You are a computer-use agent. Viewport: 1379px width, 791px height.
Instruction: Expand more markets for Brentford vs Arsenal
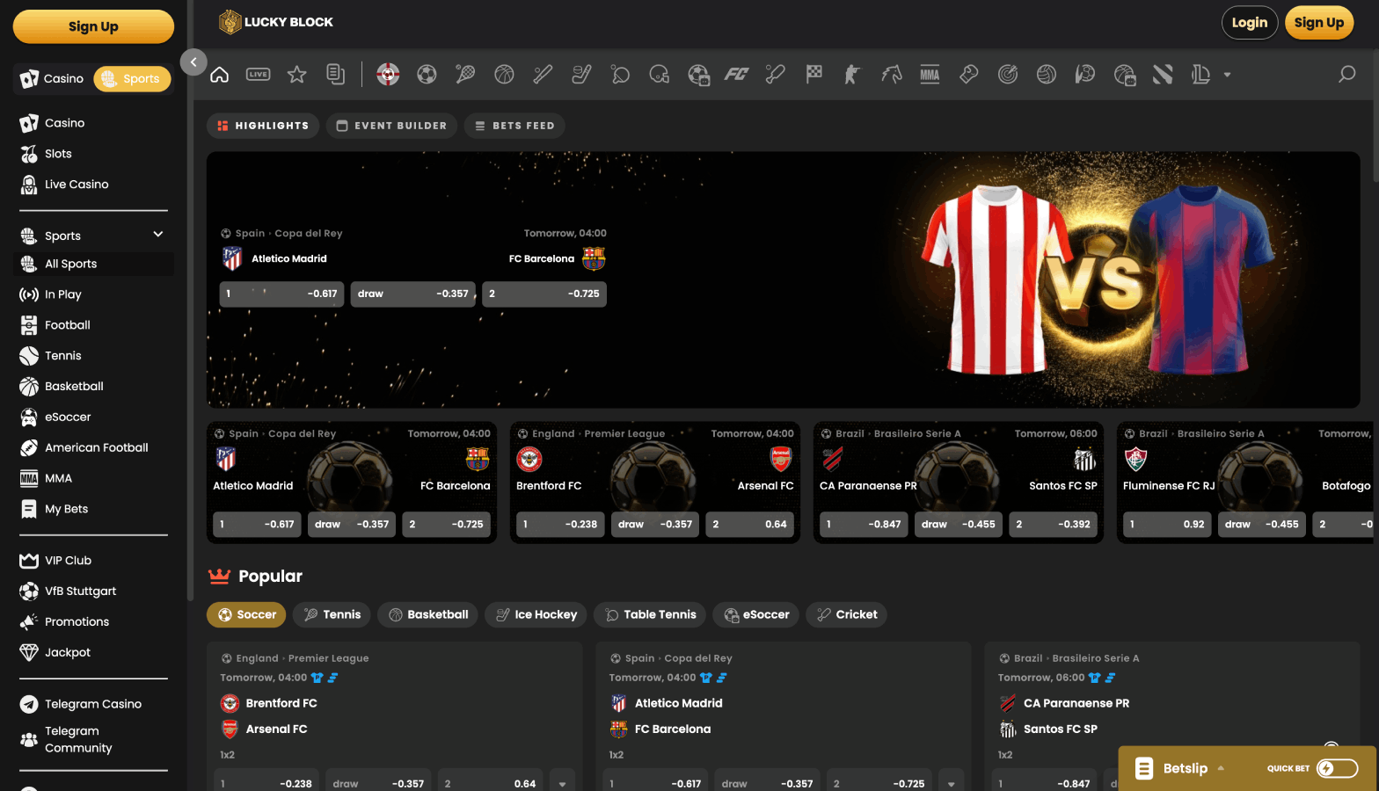pyautogui.click(x=562, y=781)
